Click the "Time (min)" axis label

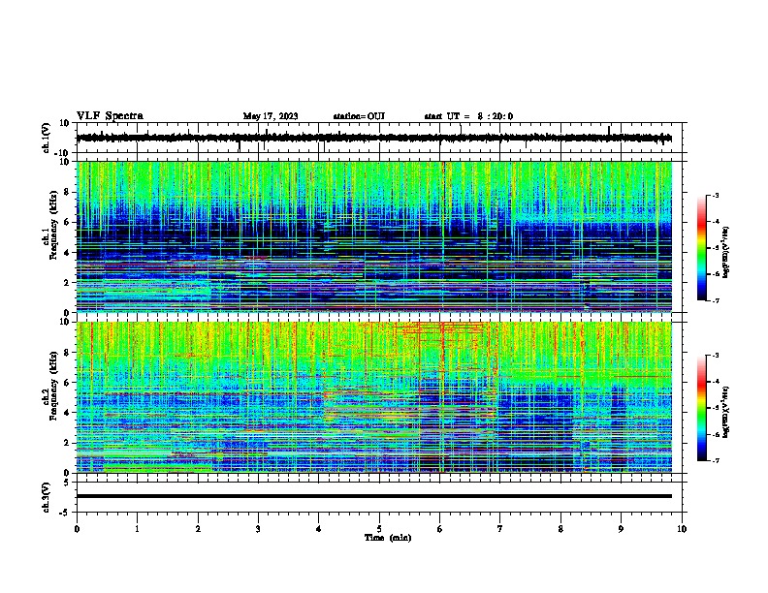388,538
